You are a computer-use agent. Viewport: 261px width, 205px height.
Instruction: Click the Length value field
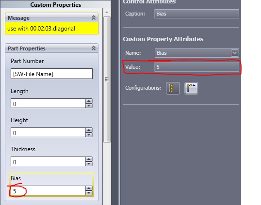click(x=48, y=103)
